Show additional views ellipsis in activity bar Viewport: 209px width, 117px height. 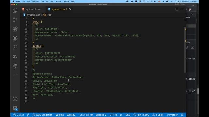15,75
